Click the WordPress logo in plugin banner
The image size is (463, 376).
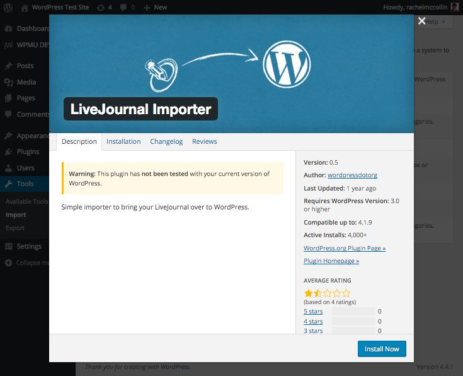287,64
